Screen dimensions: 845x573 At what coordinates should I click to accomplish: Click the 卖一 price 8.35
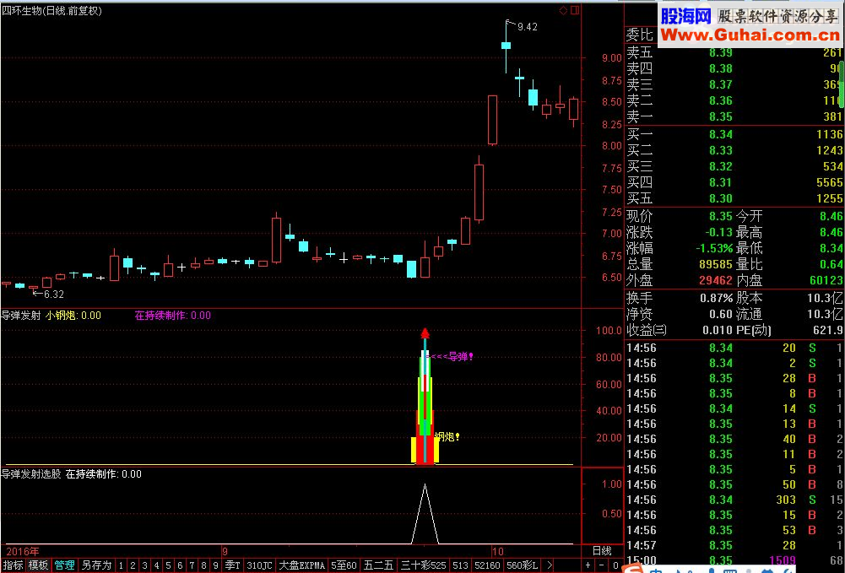(x=721, y=116)
